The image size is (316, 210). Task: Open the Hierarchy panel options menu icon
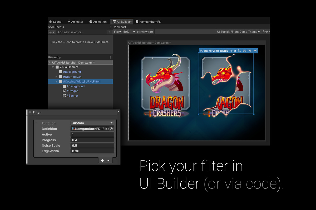[x=110, y=57]
